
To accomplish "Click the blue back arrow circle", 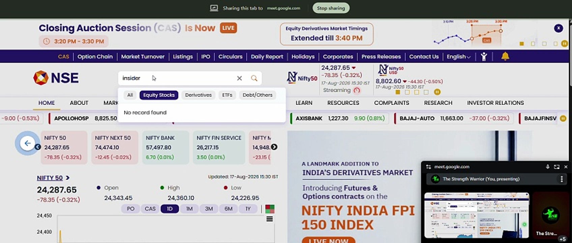I will [x=27, y=143].
